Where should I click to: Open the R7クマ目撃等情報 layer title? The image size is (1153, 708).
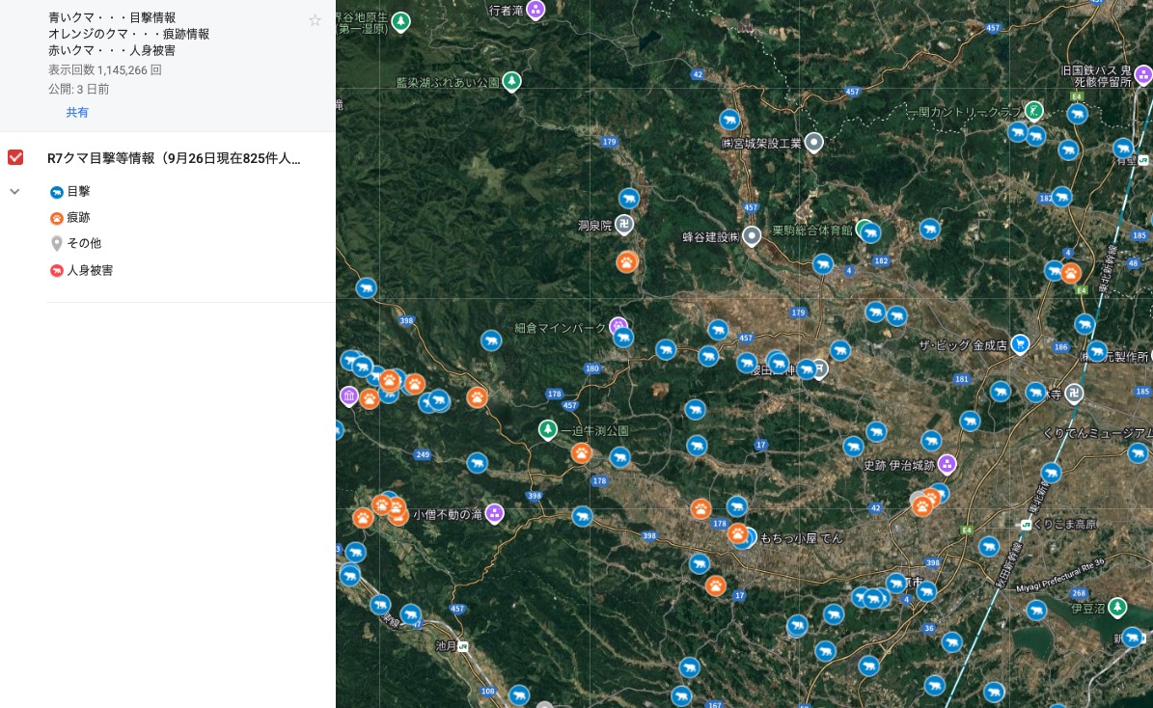[174, 158]
